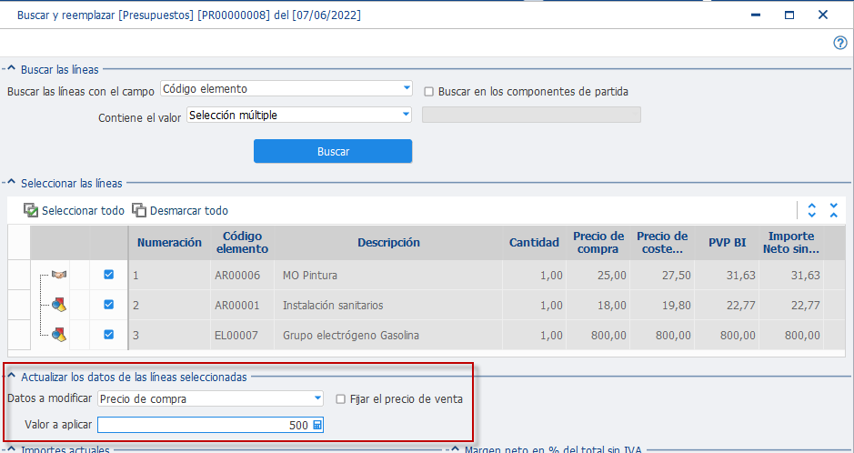This screenshot has width=854, height=453.
Task: Click the 31,63 PVP BI cell
Action: click(x=727, y=275)
